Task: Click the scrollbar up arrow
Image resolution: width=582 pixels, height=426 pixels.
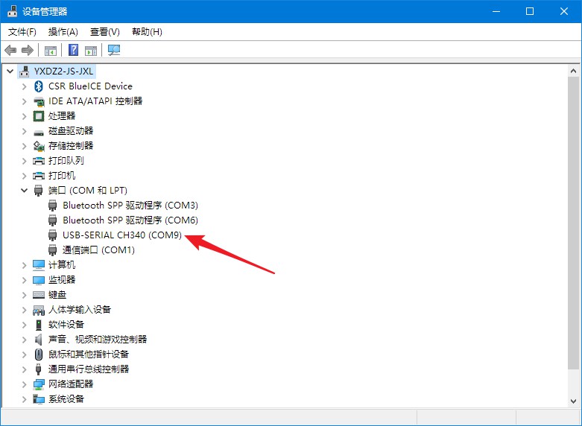Action: pos(574,71)
